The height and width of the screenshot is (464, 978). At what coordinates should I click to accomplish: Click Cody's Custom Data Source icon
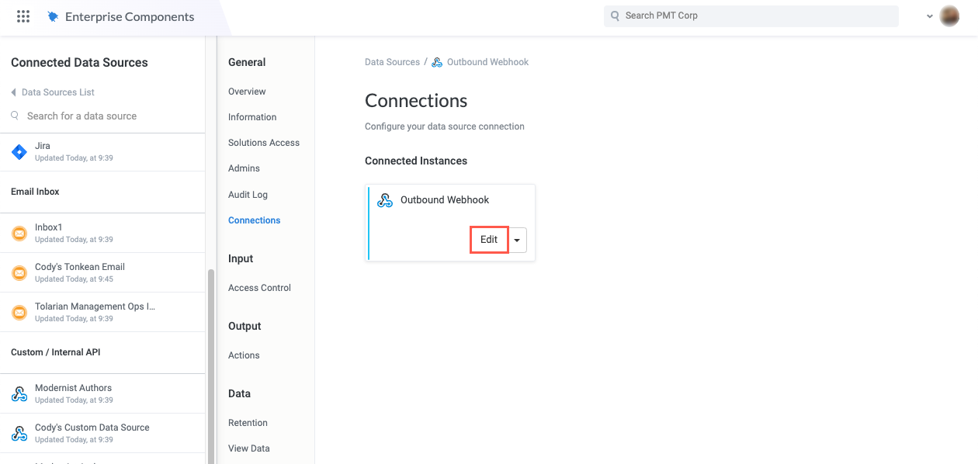click(19, 433)
